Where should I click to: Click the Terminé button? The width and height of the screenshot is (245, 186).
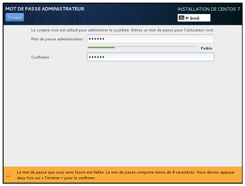coord(15,17)
